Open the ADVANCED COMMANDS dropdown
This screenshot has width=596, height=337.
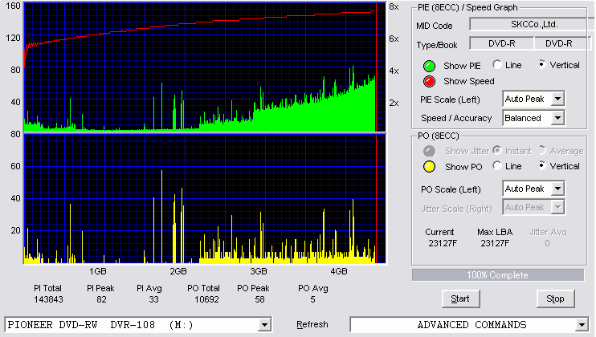point(469,325)
